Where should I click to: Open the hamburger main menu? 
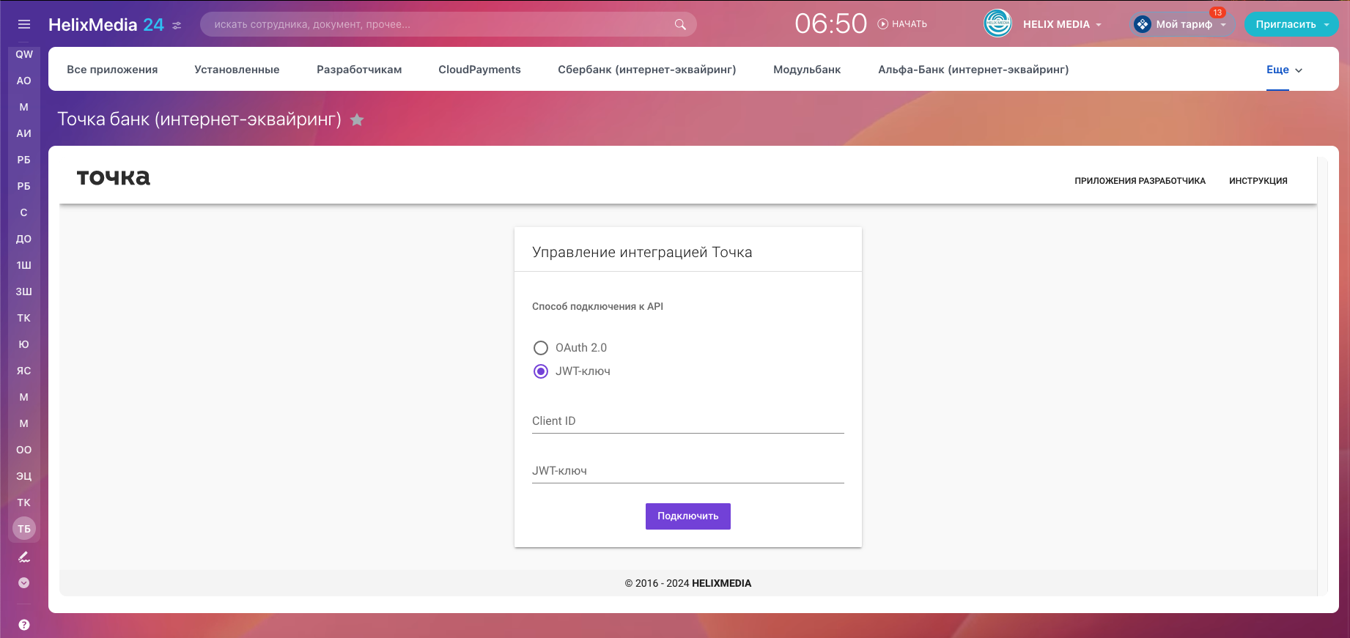(x=24, y=24)
